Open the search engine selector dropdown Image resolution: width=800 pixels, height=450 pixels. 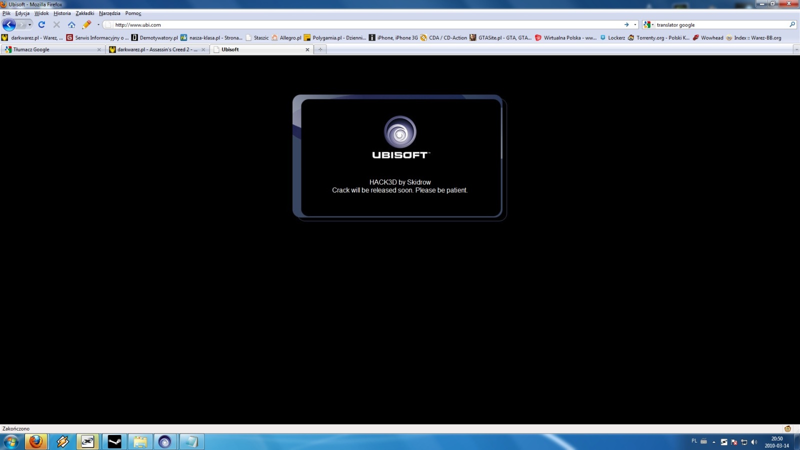click(648, 24)
